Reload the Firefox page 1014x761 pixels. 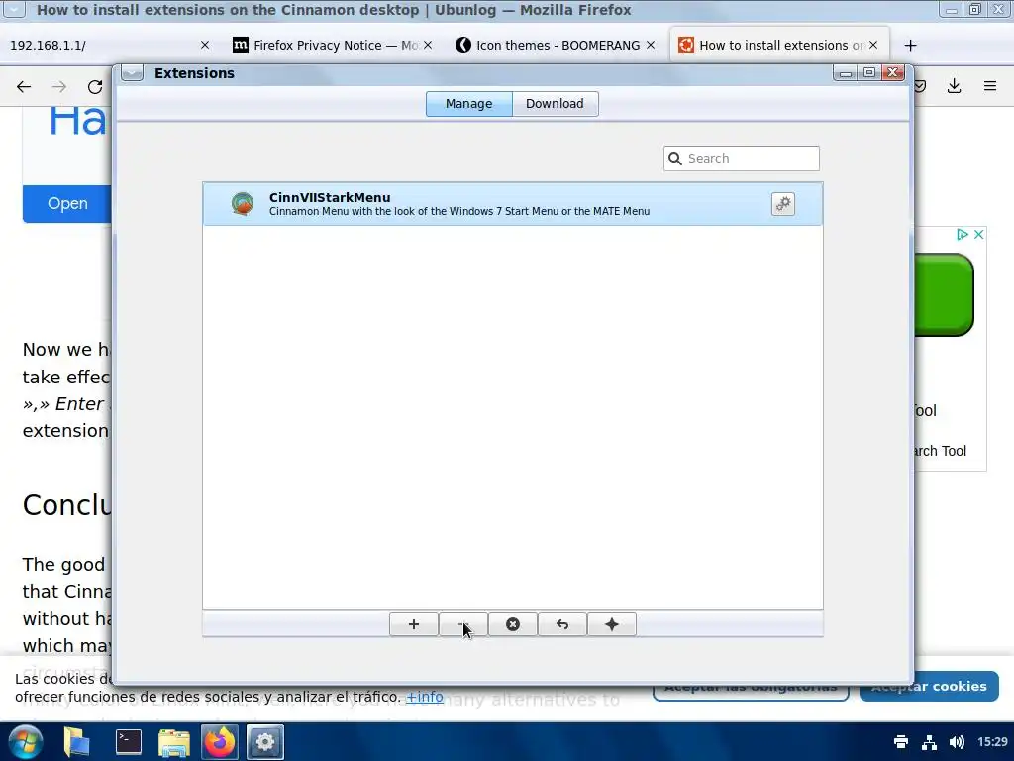point(95,87)
